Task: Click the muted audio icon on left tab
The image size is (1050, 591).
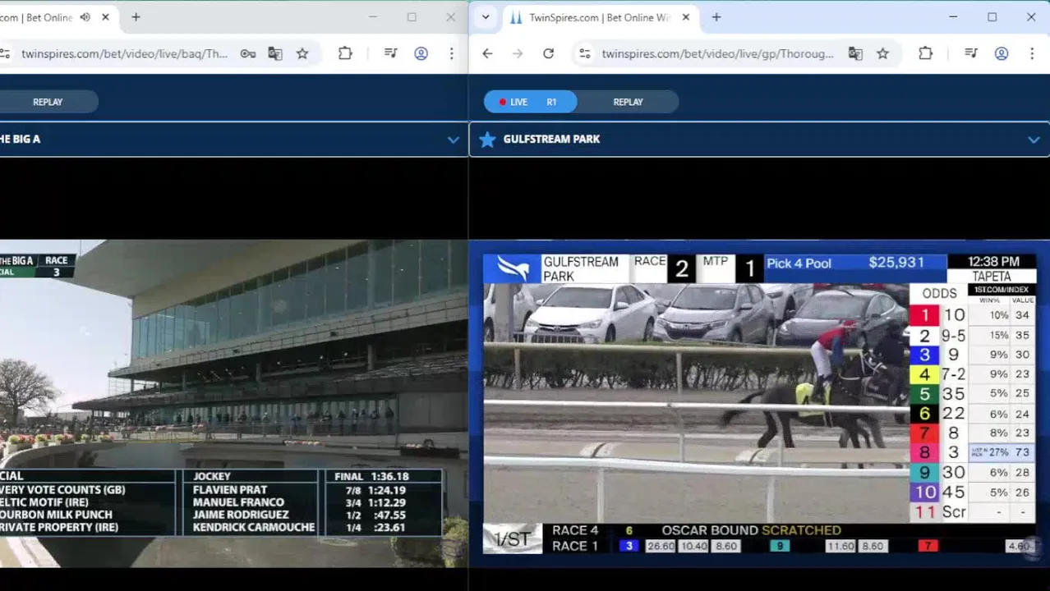Action: 85,17
